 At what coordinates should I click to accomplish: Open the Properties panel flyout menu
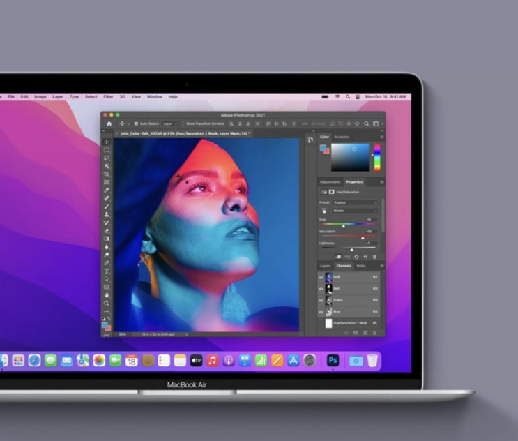click(x=381, y=182)
